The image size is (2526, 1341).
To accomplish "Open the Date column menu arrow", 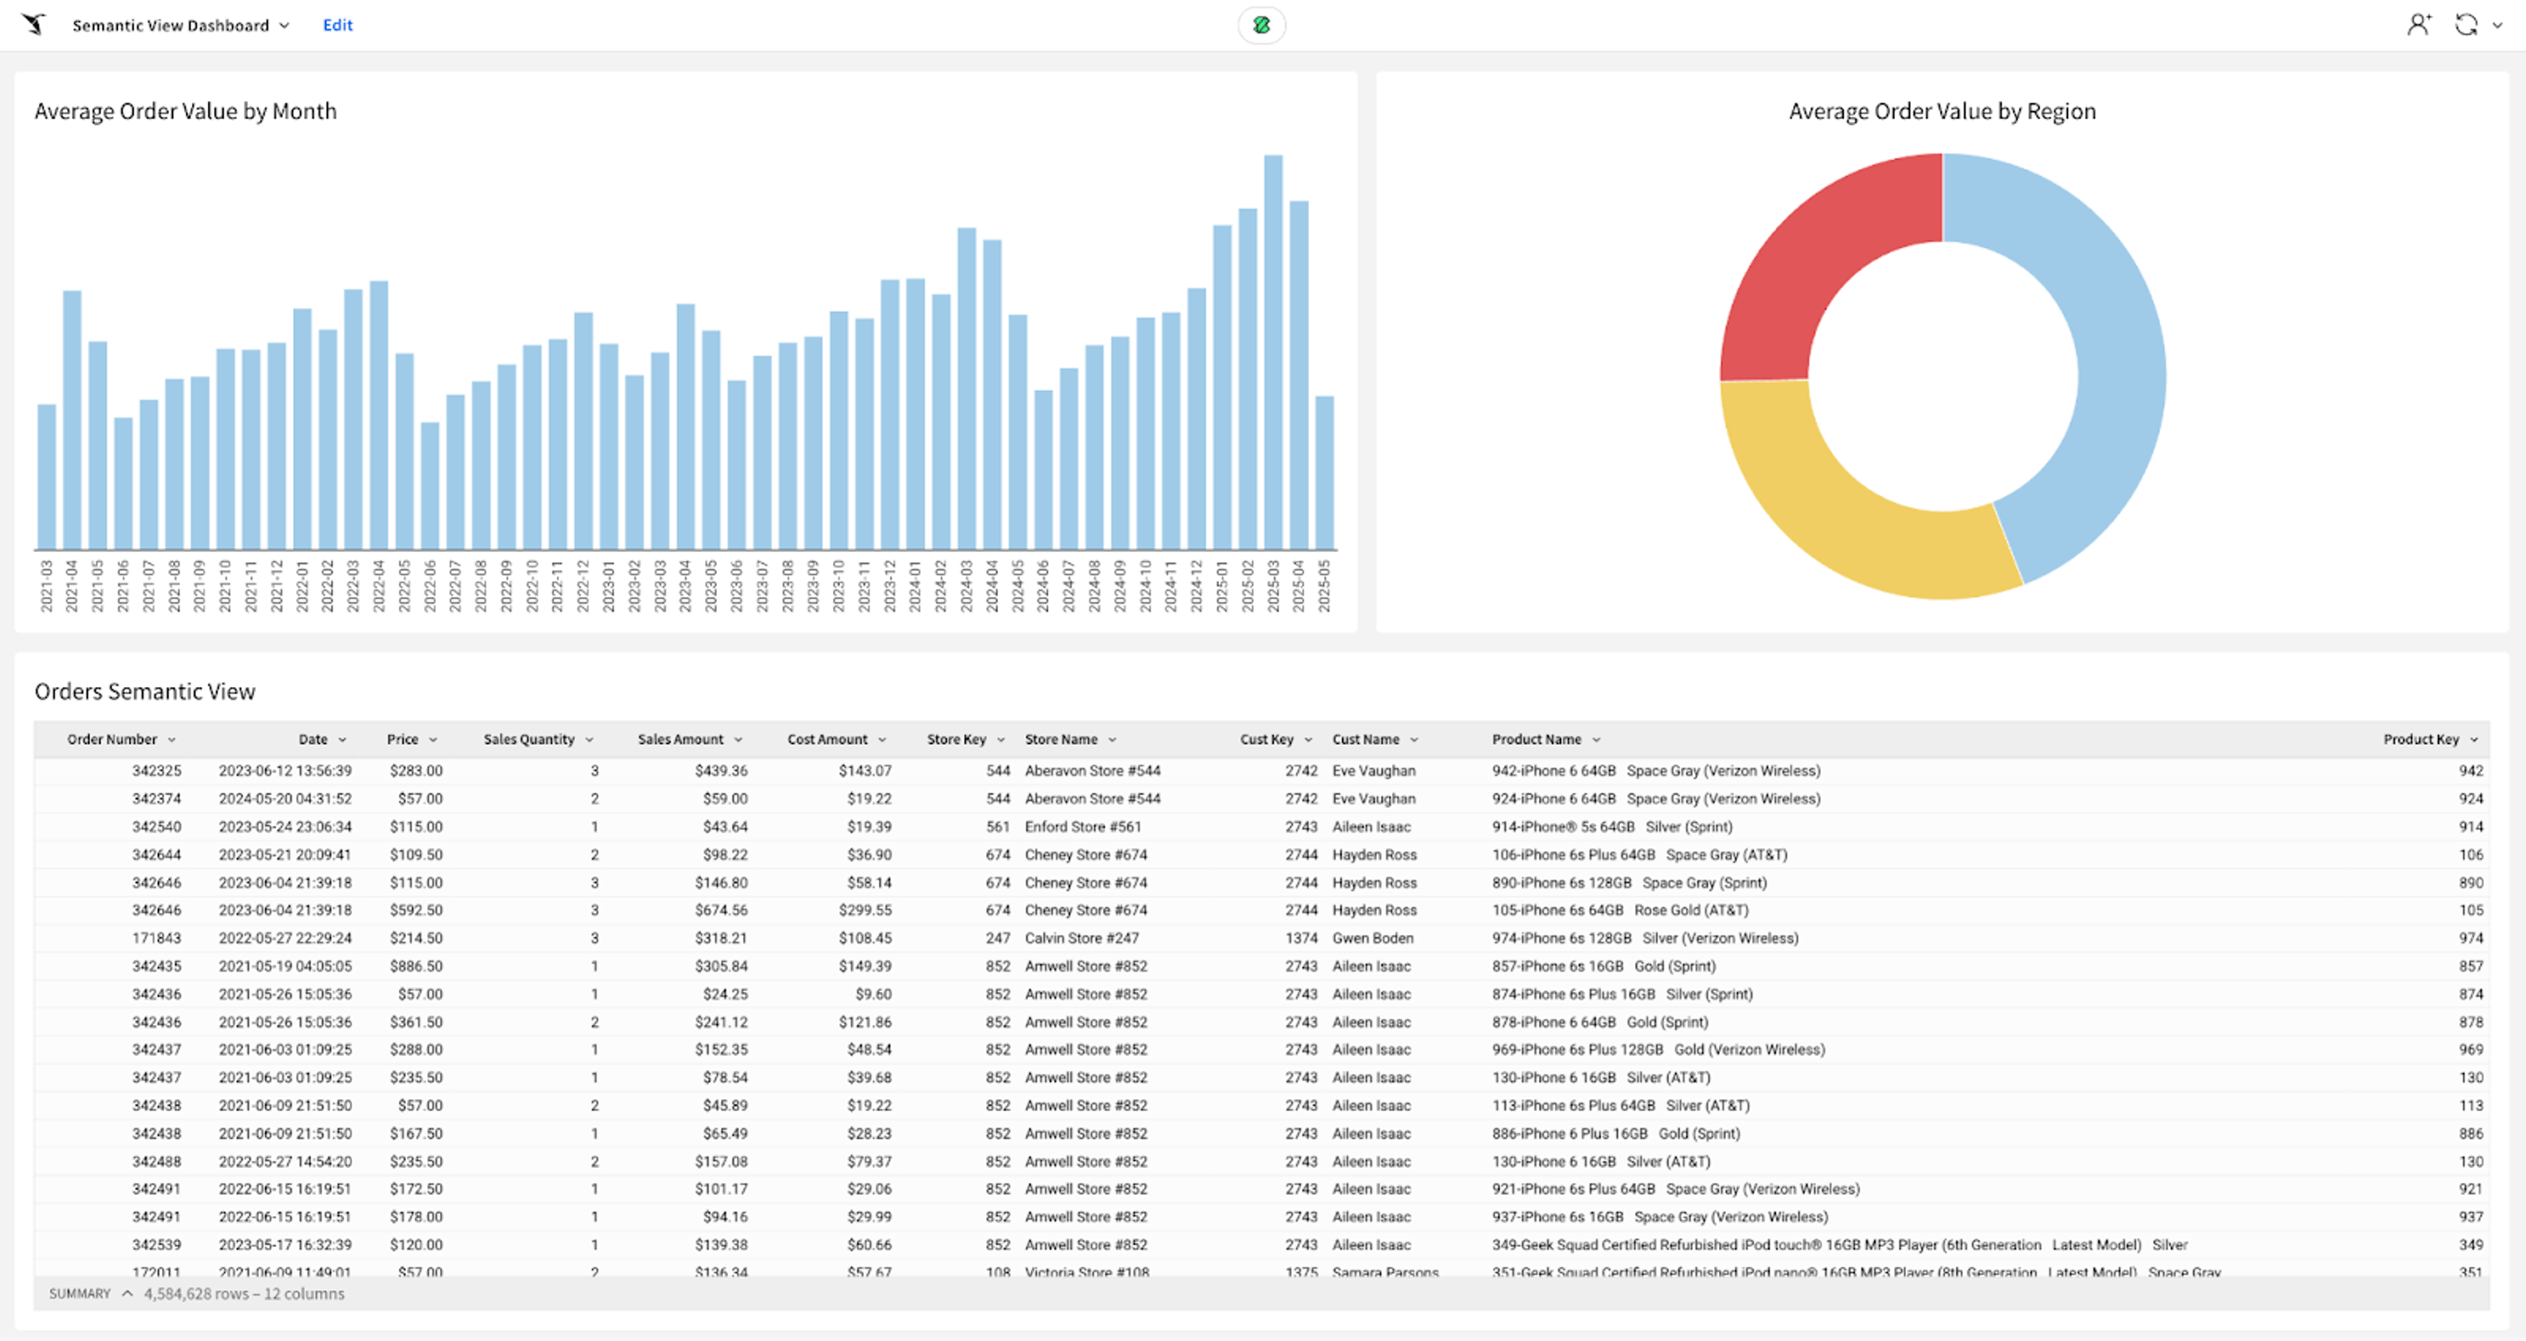I will coord(342,740).
